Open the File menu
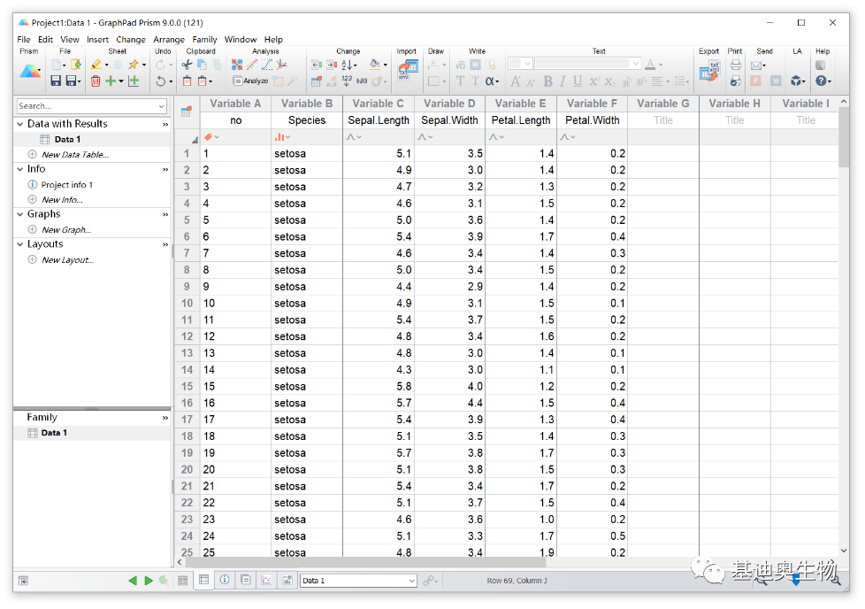The height and width of the screenshot is (609, 865). click(24, 39)
